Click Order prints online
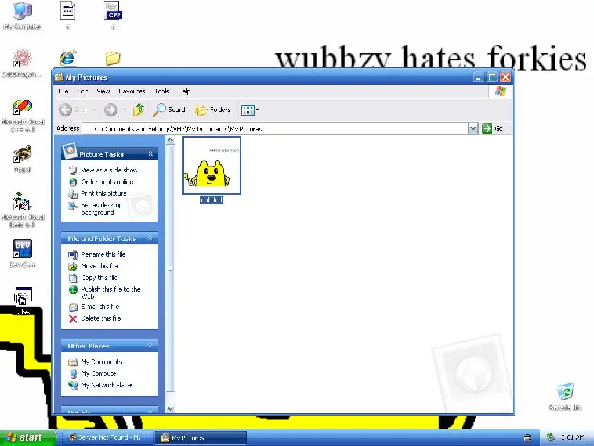 (x=107, y=182)
